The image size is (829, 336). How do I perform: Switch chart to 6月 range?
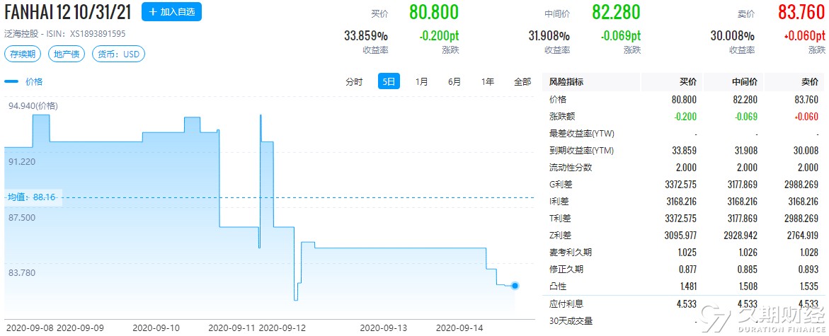tap(454, 82)
